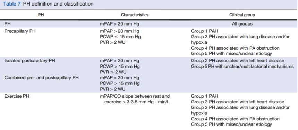The height and width of the screenshot is (130, 298).
Task: Click 'PCWP ≤ 15 mm Hg' text
Action: [x=120, y=37]
